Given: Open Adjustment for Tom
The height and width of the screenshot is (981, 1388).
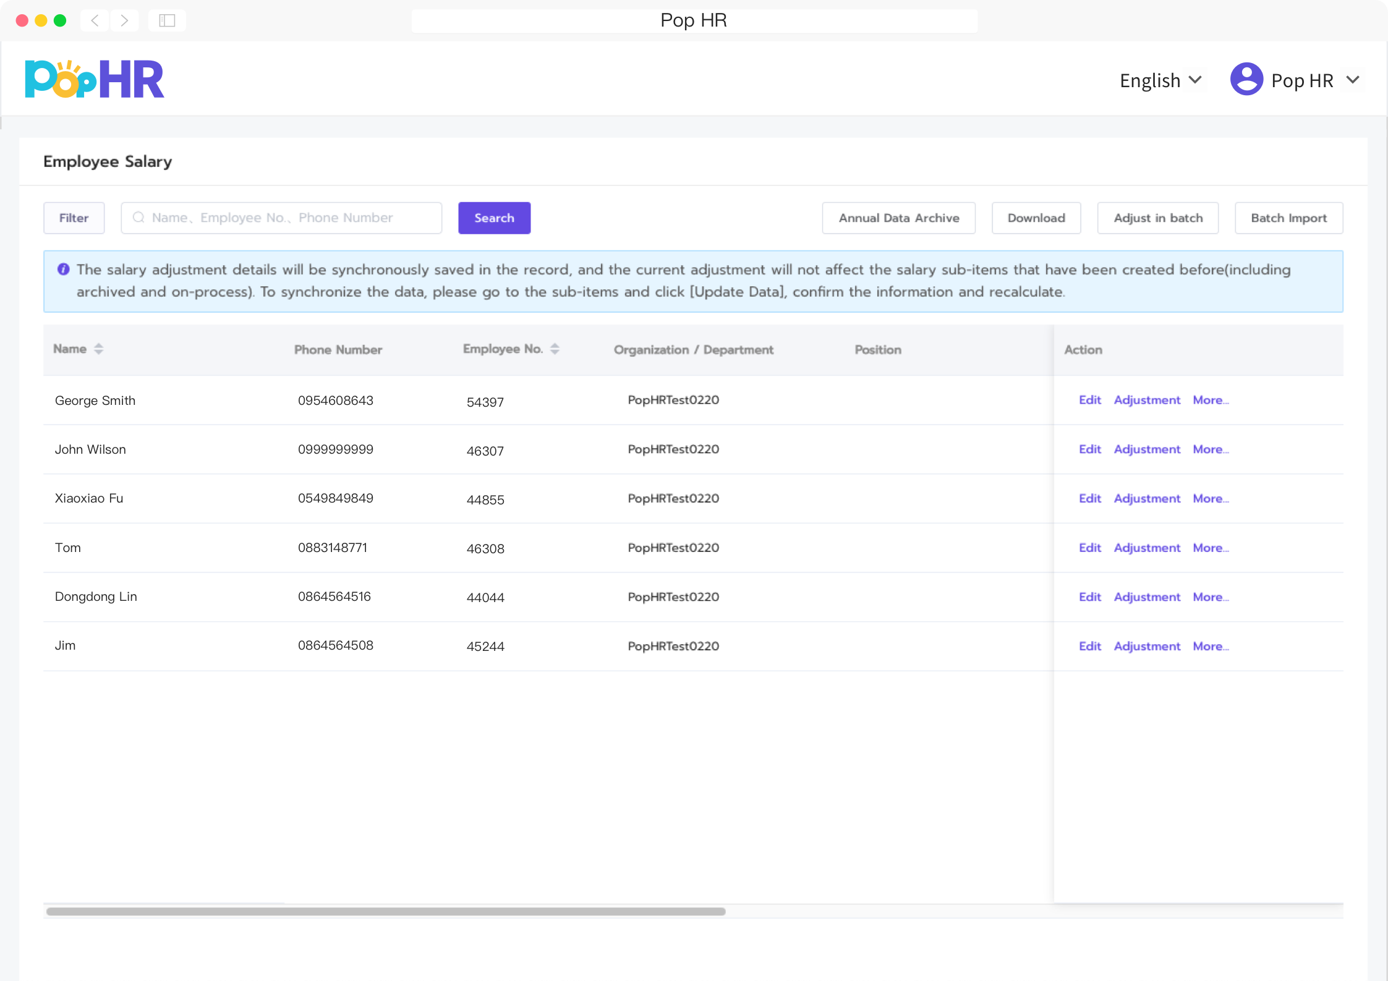Looking at the screenshot, I should [x=1147, y=548].
